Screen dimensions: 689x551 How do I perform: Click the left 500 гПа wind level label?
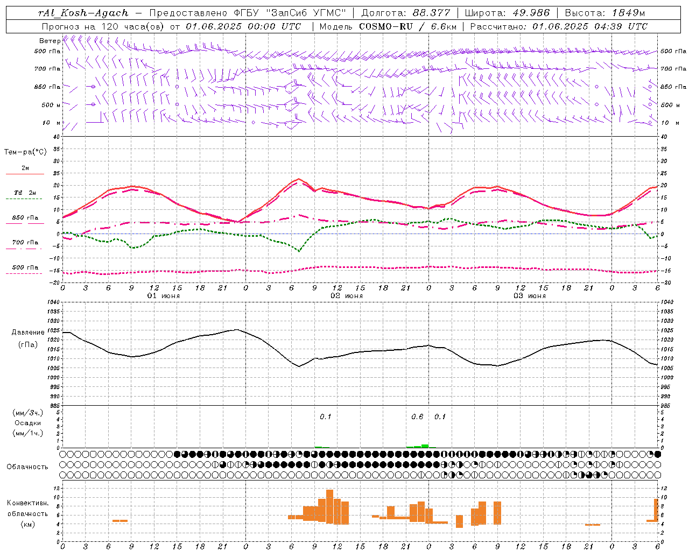pos(47,51)
